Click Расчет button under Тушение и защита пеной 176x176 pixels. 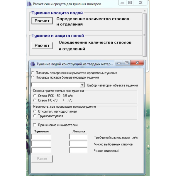42,45
